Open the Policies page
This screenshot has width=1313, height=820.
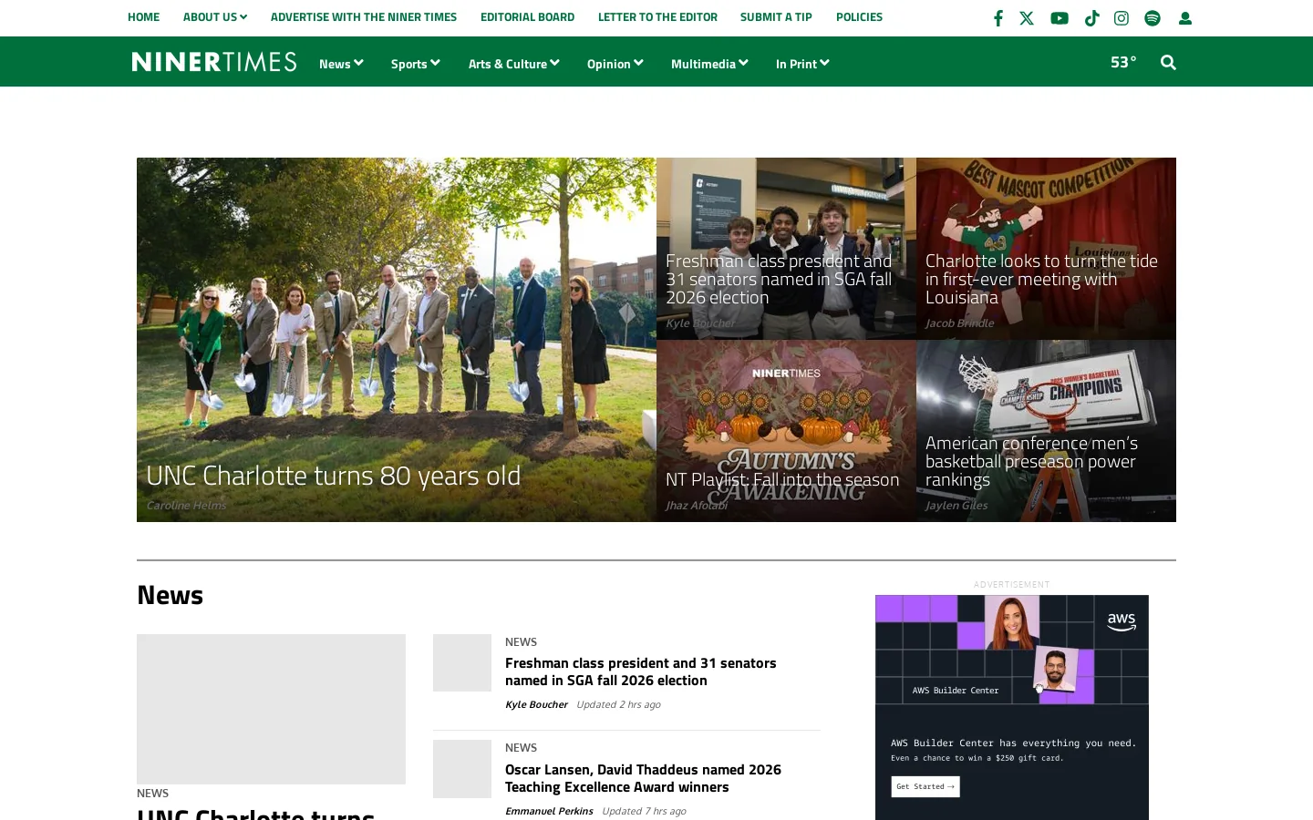(859, 17)
